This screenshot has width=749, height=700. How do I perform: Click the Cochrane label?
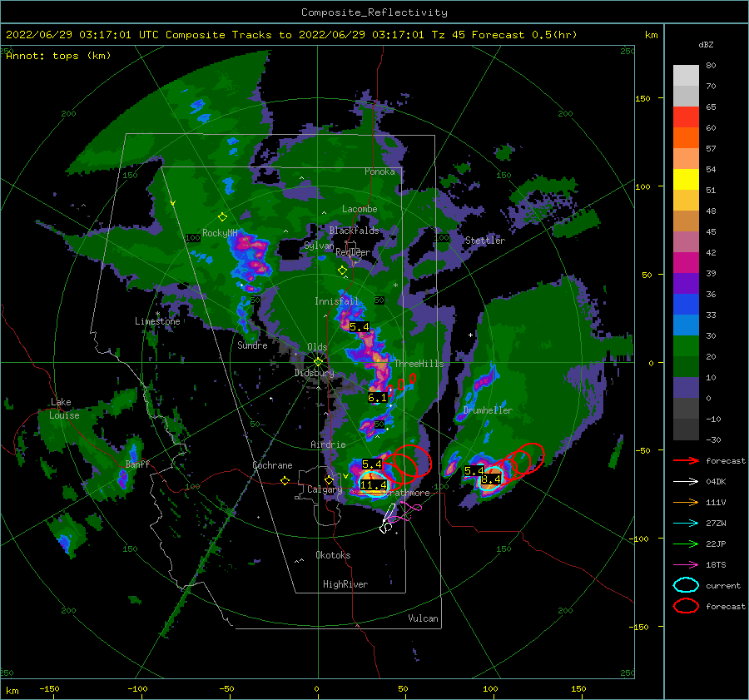[x=272, y=465]
